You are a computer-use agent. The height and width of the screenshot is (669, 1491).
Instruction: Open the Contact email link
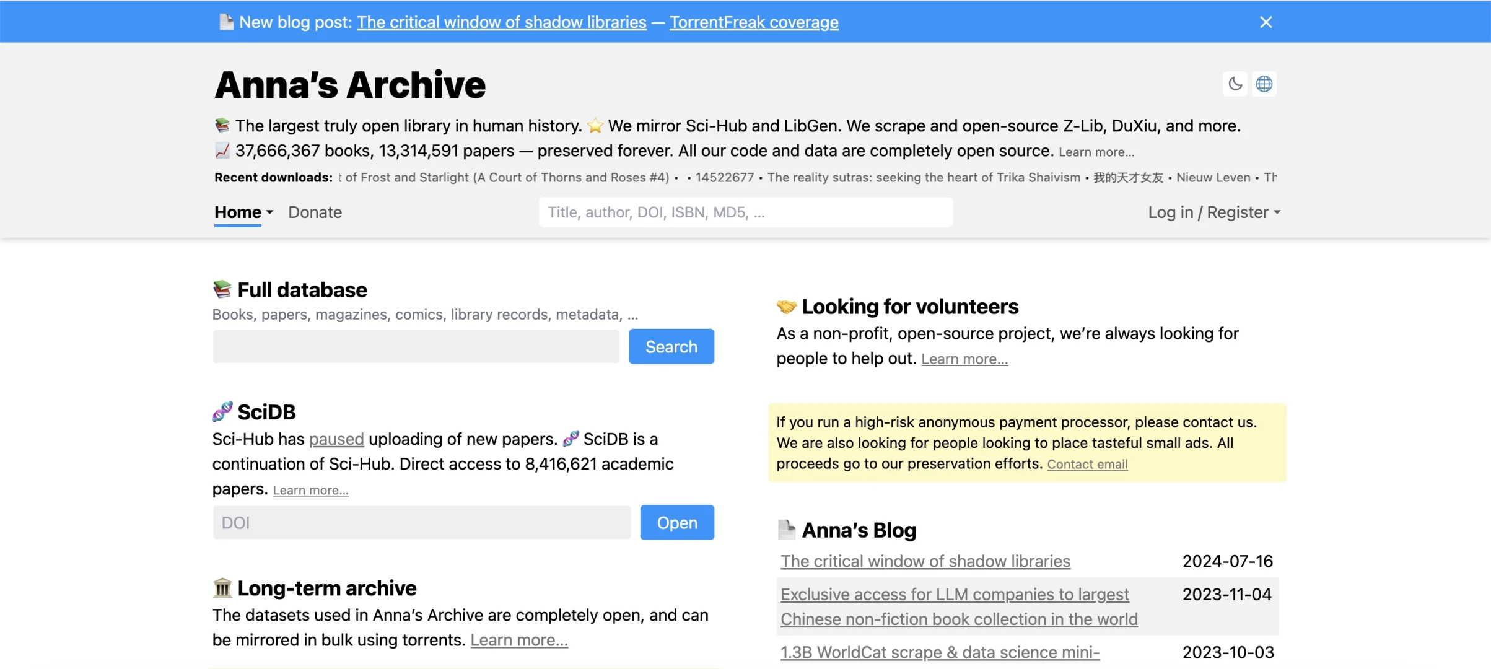pos(1087,465)
